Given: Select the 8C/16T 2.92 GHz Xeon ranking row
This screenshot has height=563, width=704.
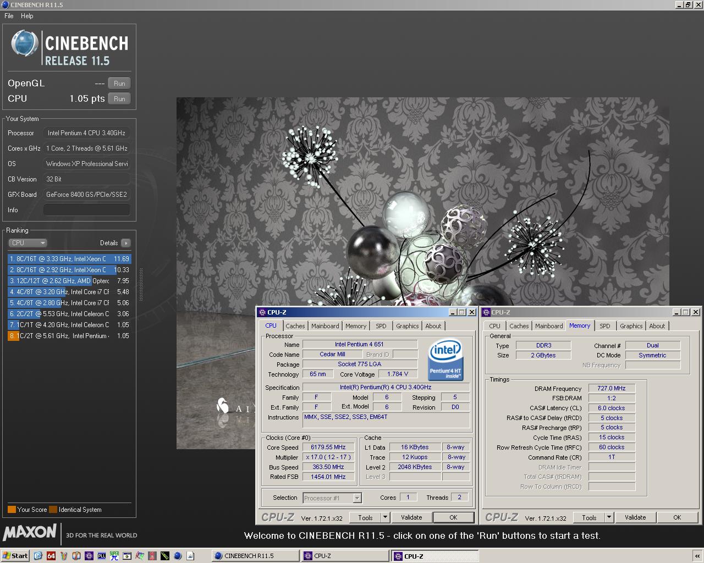Looking at the screenshot, I should [69, 270].
